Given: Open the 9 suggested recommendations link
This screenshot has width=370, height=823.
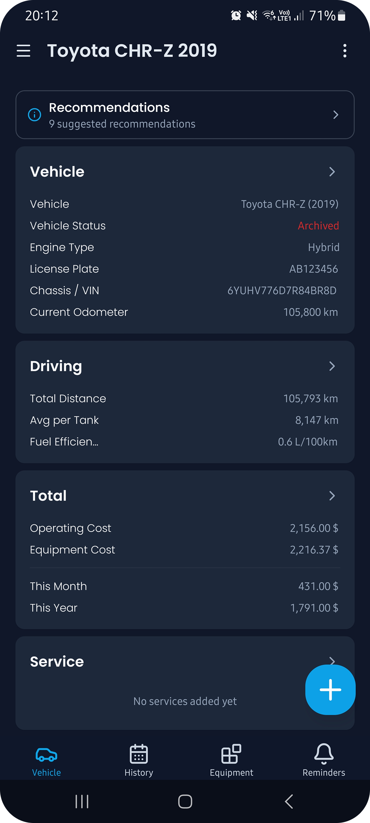Looking at the screenshot, I should 122,124.
